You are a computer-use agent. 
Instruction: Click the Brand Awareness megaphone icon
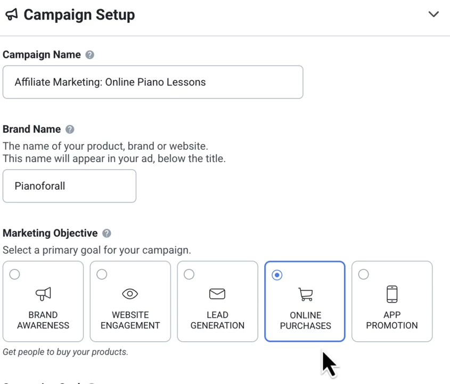click(43, 293)
